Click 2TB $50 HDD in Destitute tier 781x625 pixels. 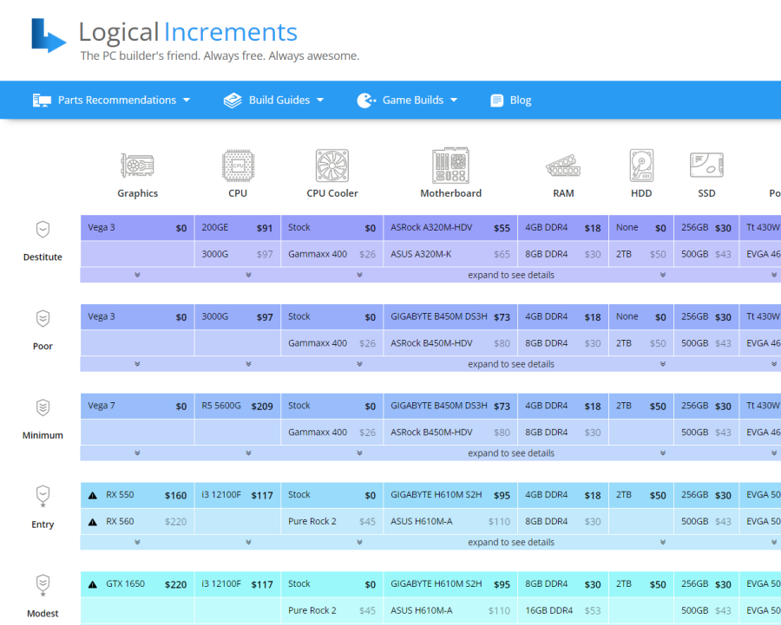(641, 254)
